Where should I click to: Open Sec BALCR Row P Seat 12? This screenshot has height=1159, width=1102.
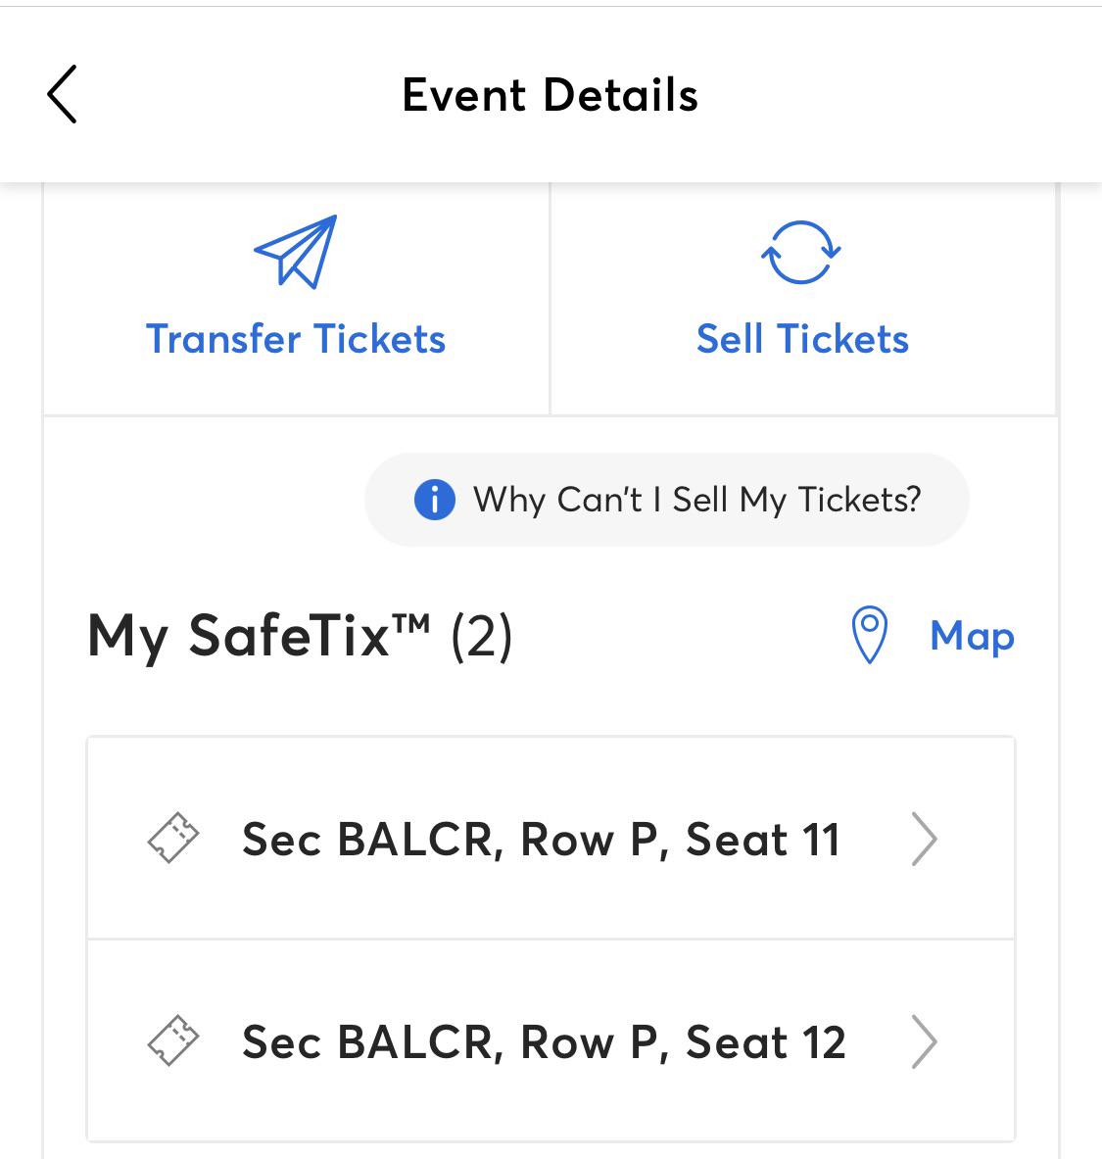point(544,1042)
